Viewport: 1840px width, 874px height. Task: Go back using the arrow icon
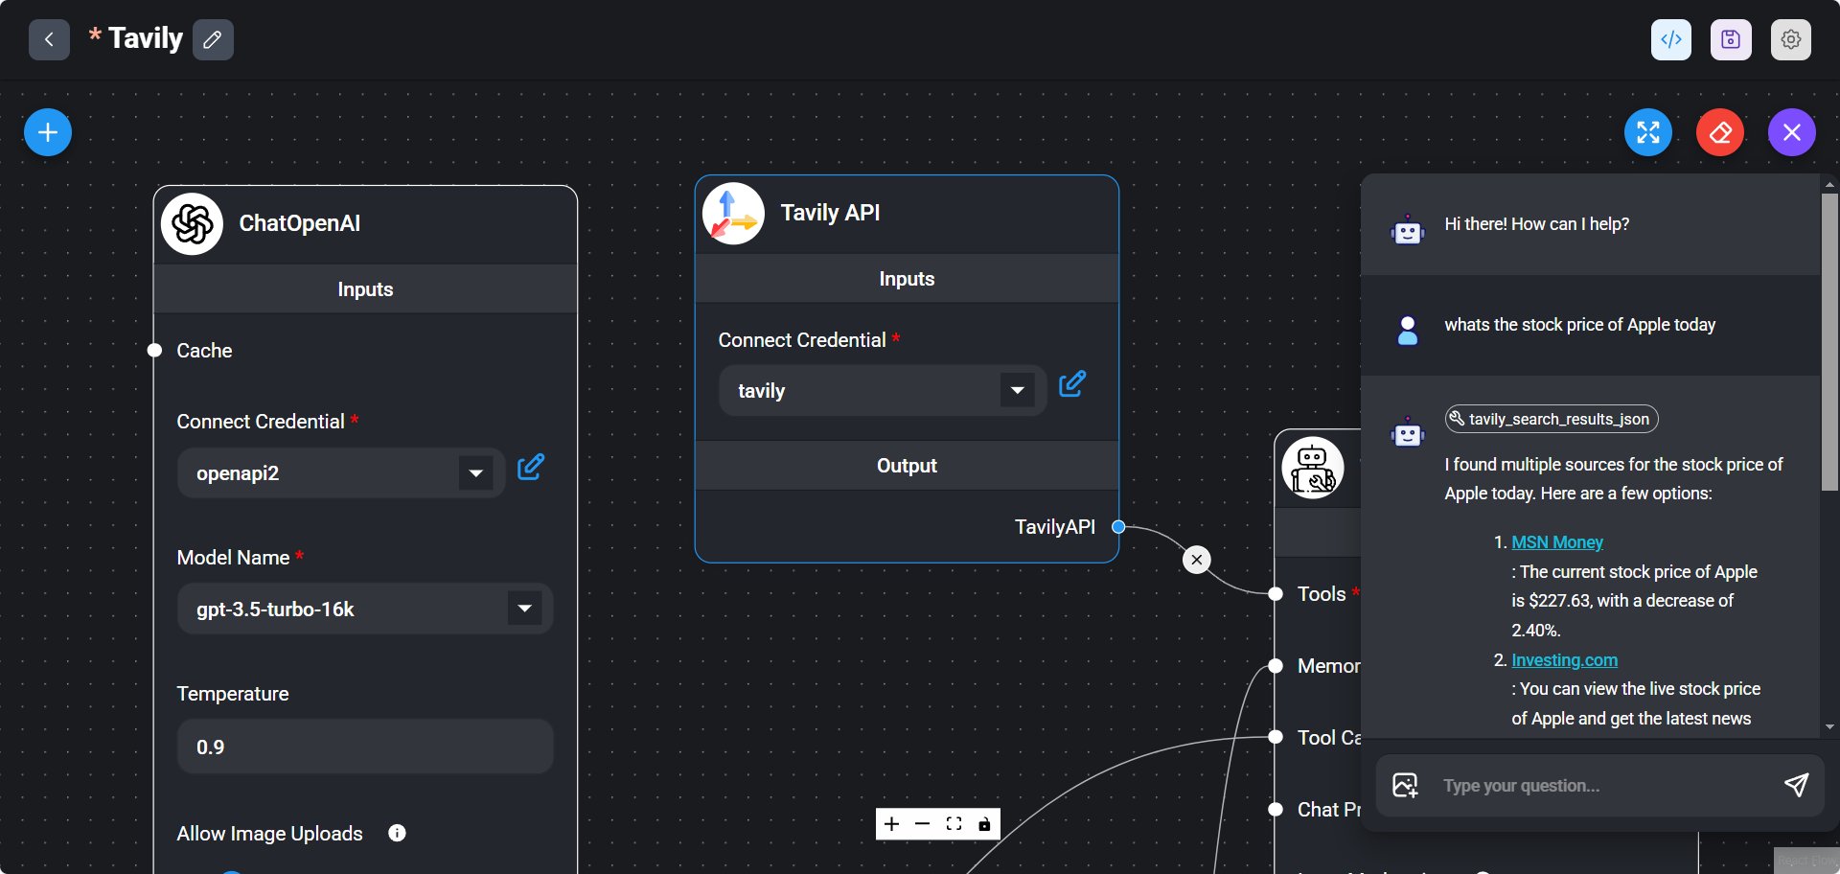pyautogui.click(x=49, y=39)
